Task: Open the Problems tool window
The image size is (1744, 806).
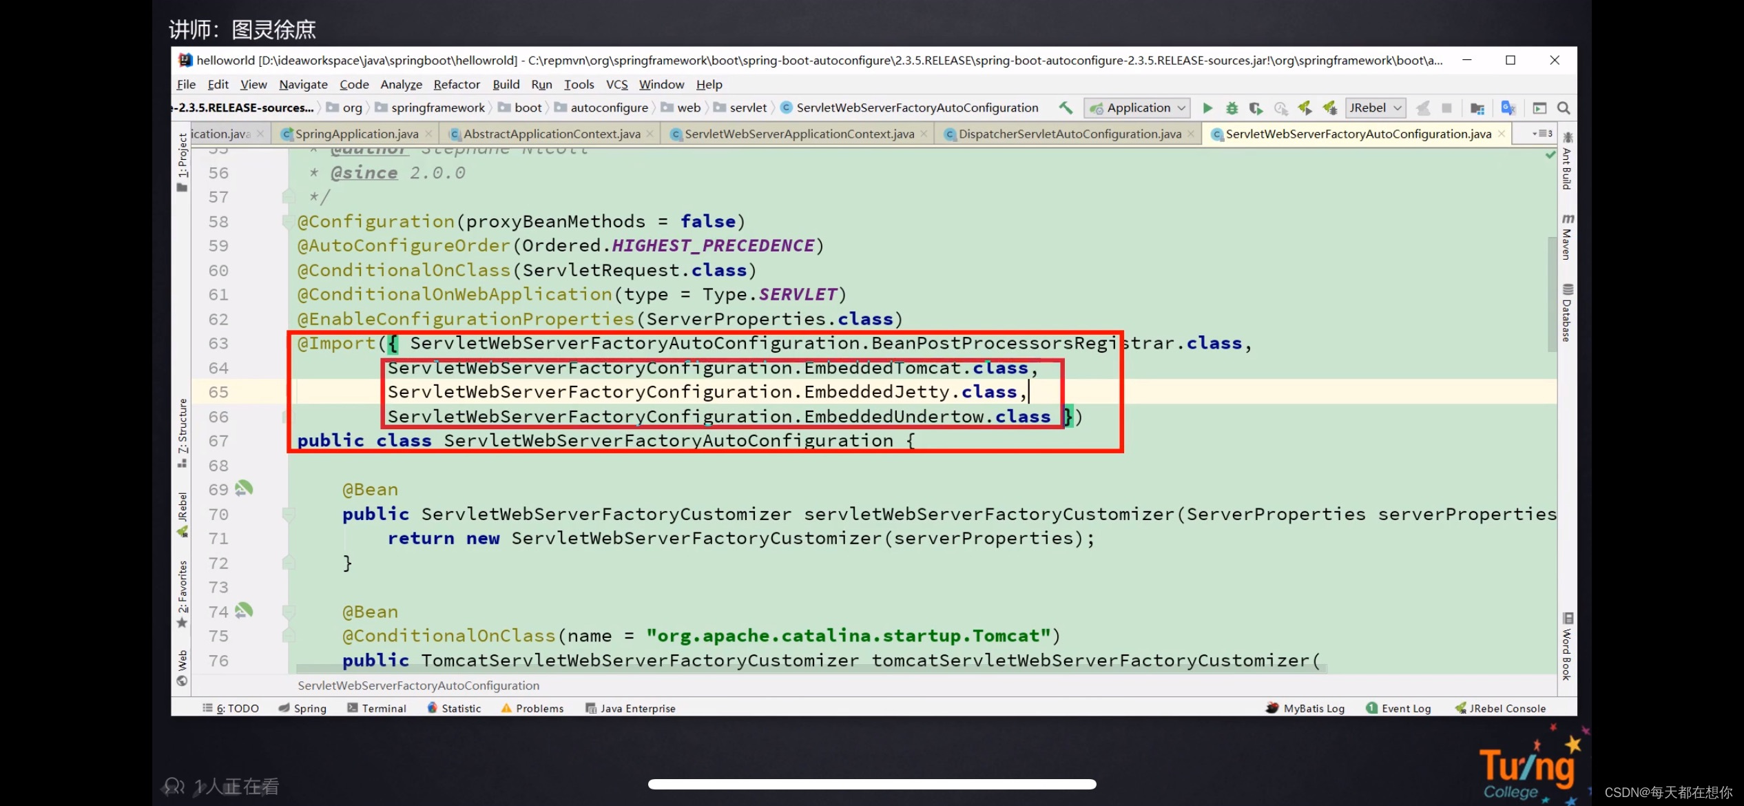Action: pos(532,708)
